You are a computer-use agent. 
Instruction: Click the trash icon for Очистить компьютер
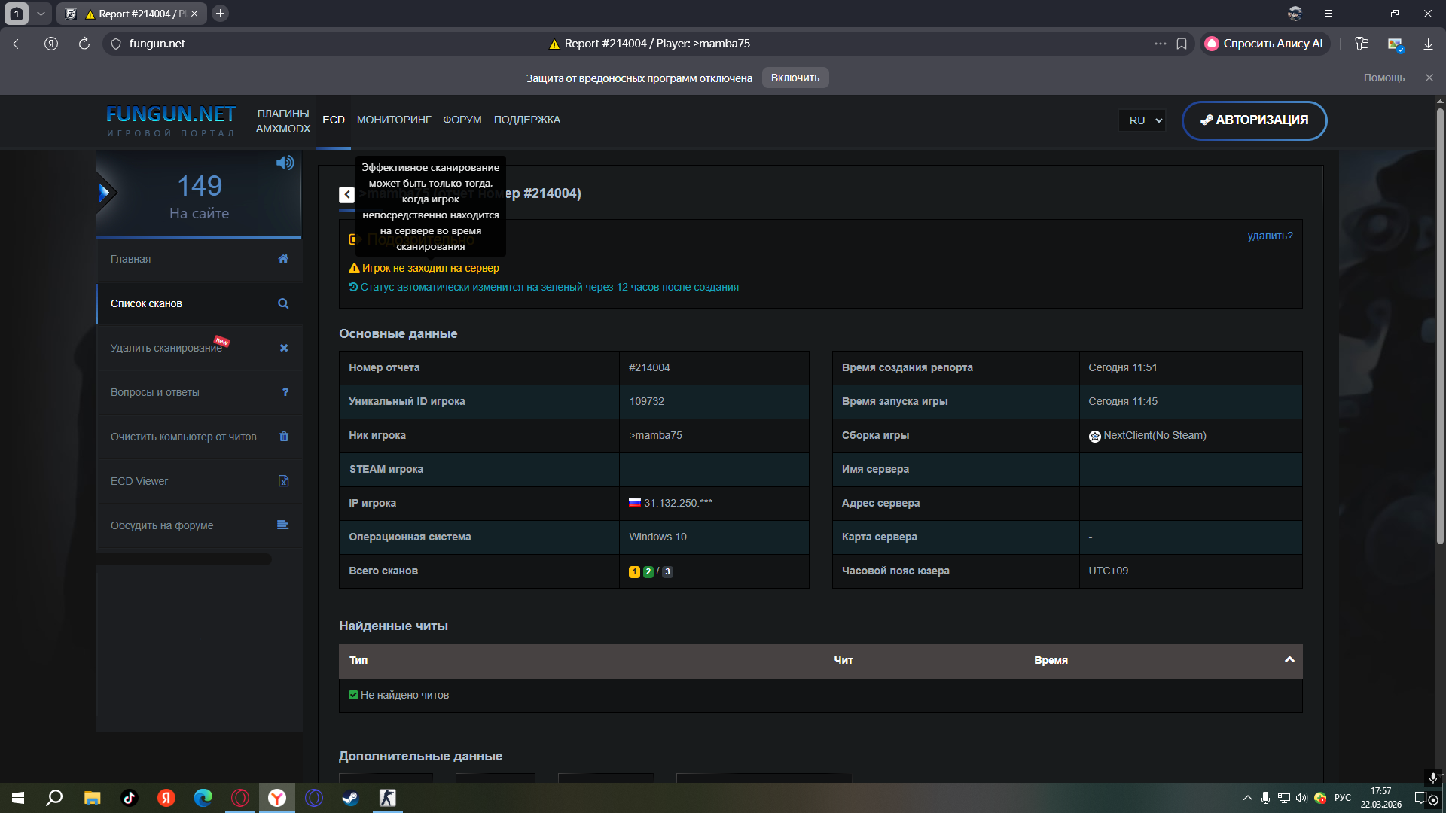coord(284,437)
